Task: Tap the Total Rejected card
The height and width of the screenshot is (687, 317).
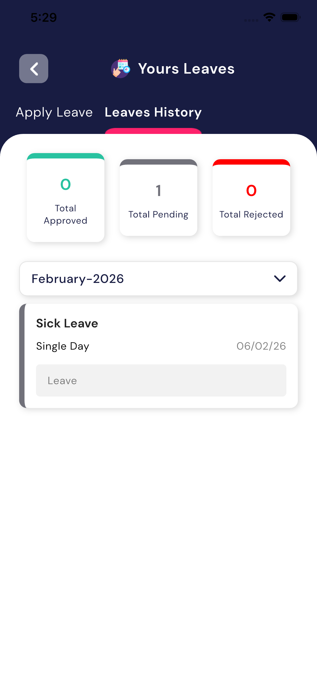Action: (251, 197)
